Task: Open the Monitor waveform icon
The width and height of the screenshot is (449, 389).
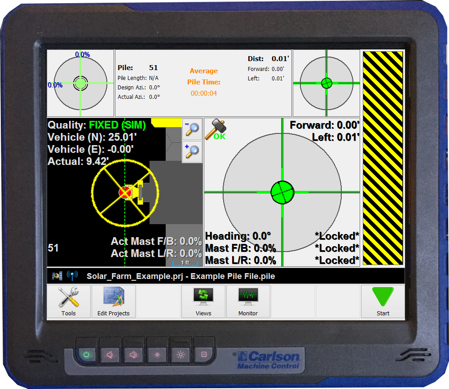Action: click(248, 296)
